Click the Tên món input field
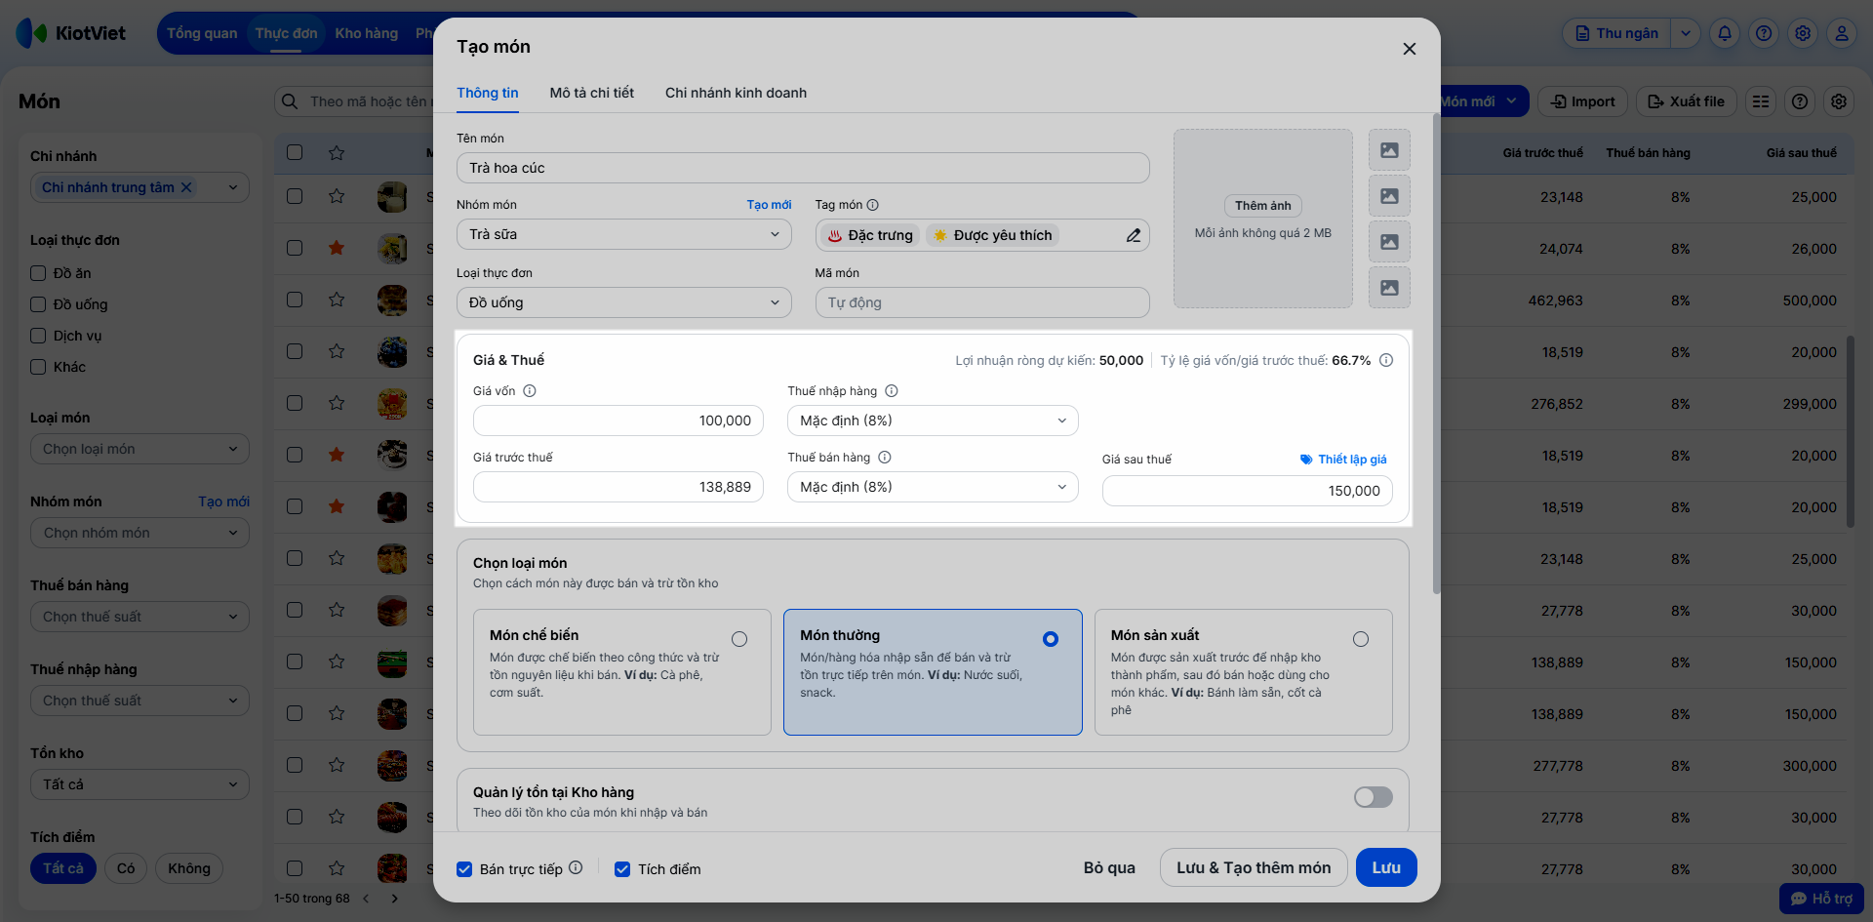 pyautogui.click(x=802, y=168)
